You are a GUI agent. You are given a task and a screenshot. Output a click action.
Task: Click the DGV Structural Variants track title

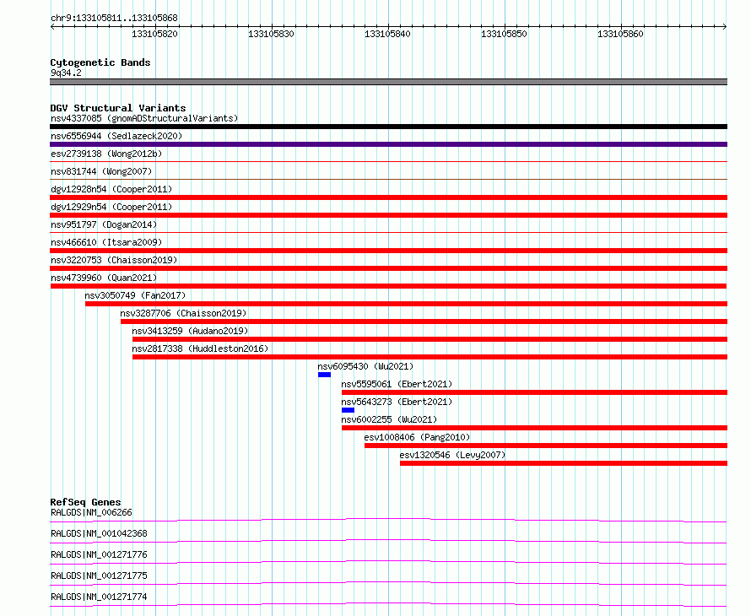coord(118,108)
